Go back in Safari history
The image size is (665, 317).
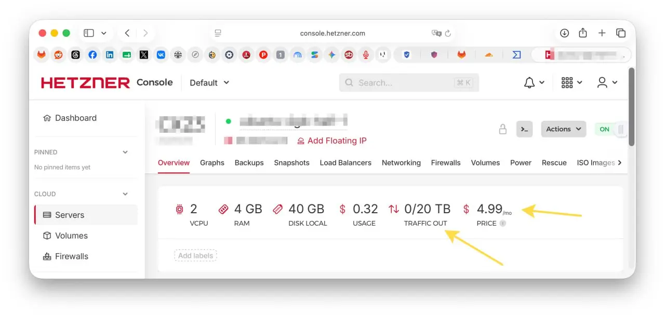[x=127, y=33]
